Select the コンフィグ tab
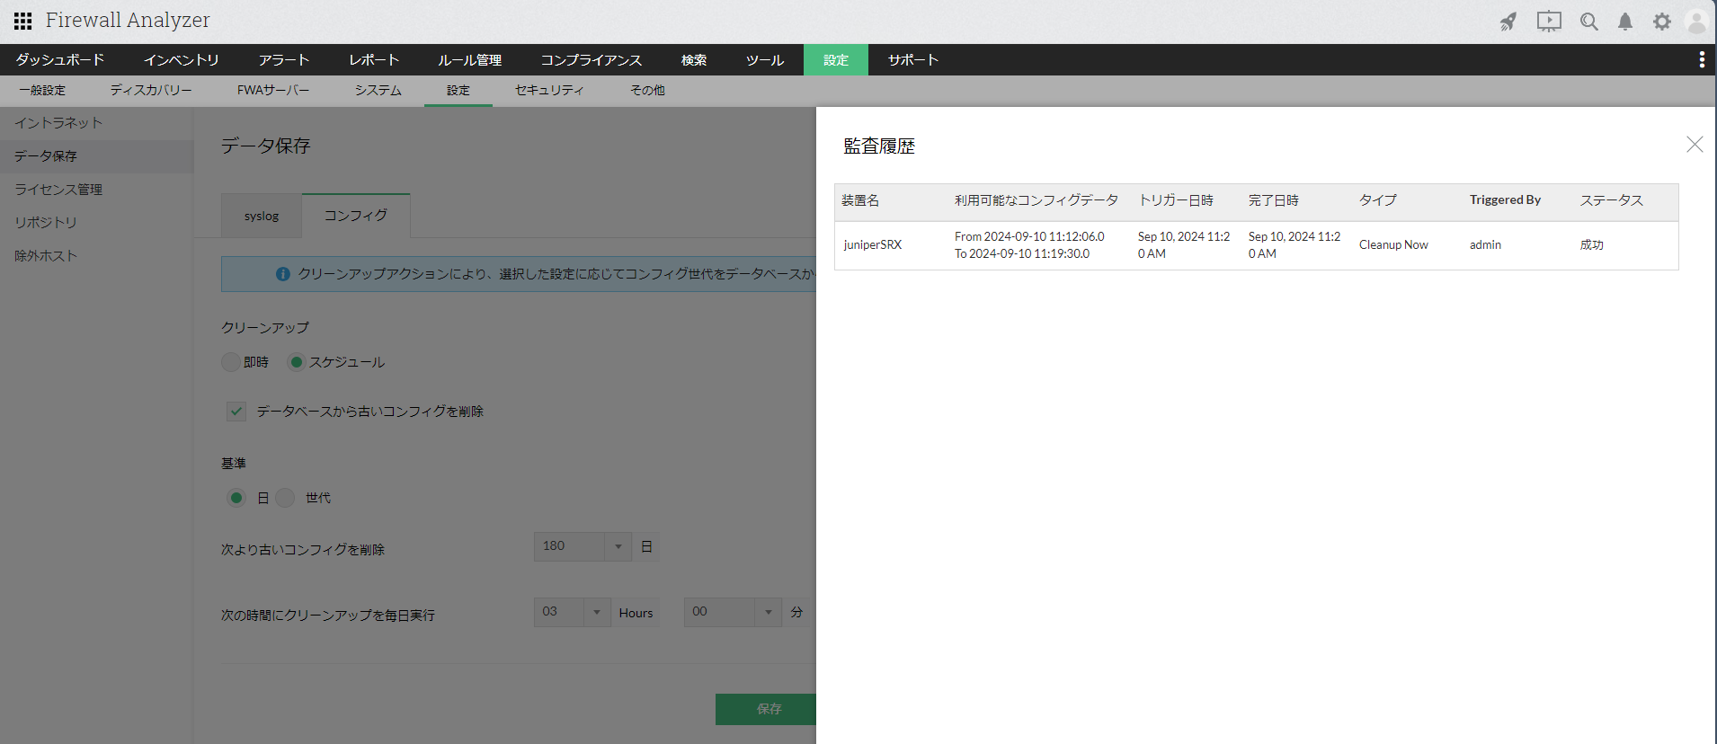This screenshot has height=744, width=1717. click(356, 216)
